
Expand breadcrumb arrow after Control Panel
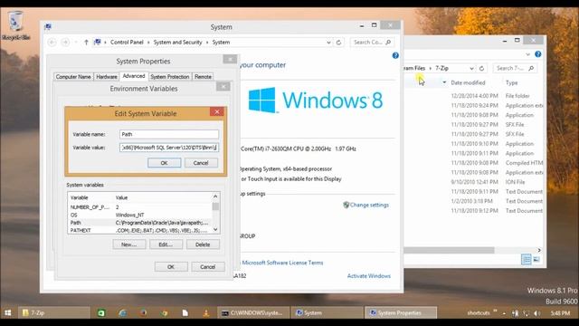click(x=148, y=43)
